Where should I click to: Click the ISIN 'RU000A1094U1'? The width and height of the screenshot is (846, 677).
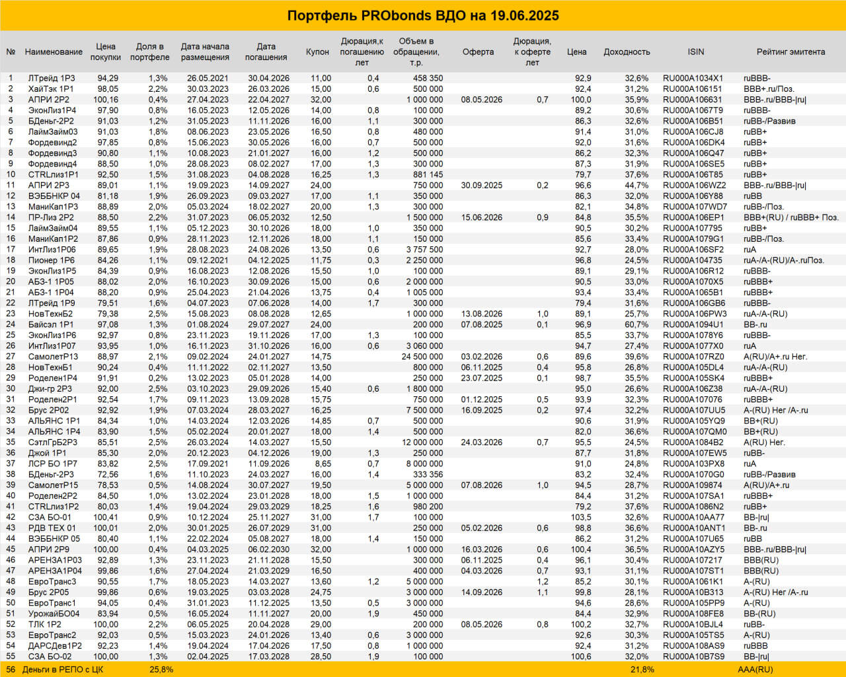click(x=693, y=324)
